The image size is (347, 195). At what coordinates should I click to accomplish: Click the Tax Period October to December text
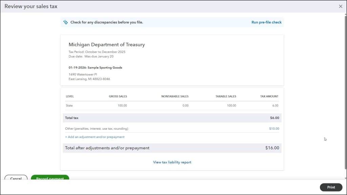[97, 52]
